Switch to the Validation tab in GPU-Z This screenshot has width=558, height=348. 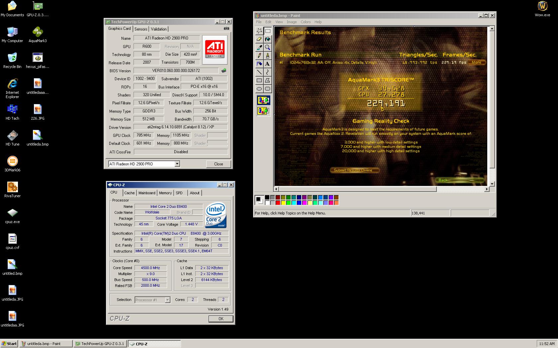point(159,29)
